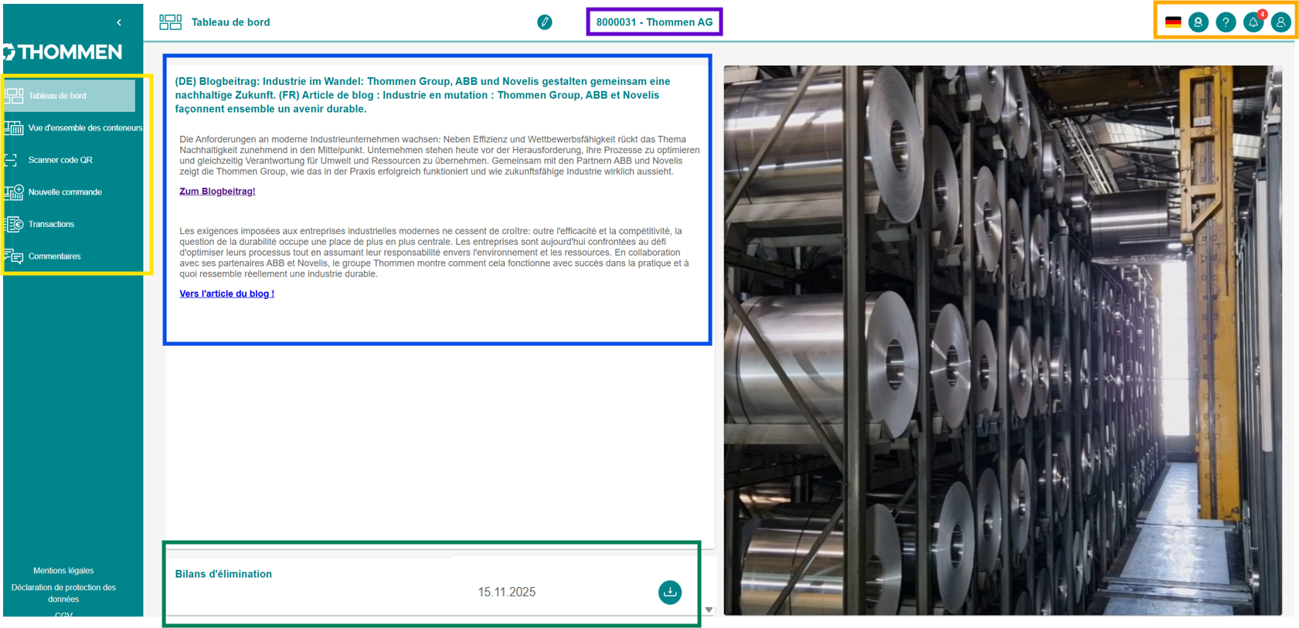This screenshot has height=628, width=1299.
Task: Click the German paragraph starting 'Die Anforderungen'
Action: coord(440,155)
